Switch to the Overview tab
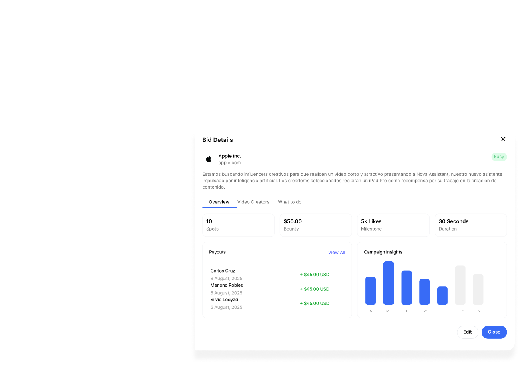 coord(219,202)
